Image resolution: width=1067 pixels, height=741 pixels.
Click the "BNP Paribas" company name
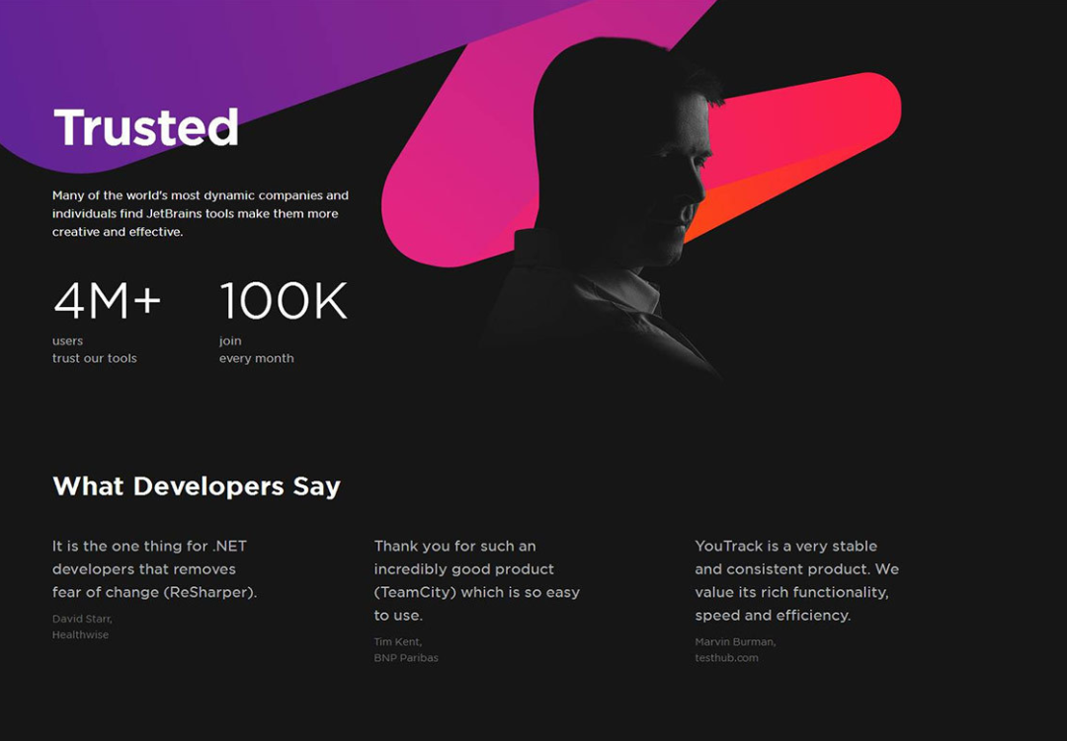[x=405, y=658]
